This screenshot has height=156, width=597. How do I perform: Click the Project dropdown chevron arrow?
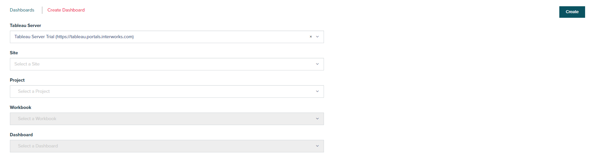click(x=317, y=91)
